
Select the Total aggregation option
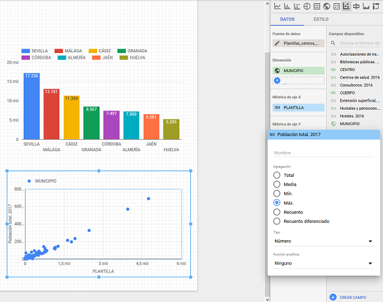276,175
